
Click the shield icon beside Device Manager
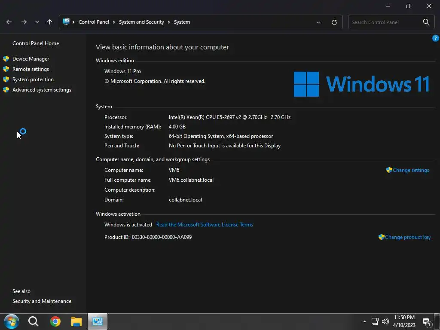(x=6, y=58)
